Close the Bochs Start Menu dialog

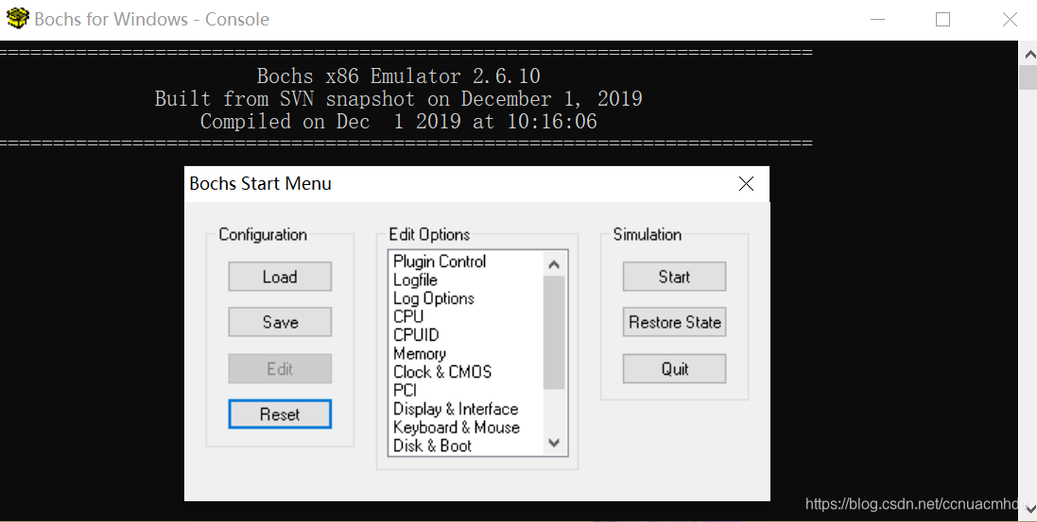[x=746, y=184]
